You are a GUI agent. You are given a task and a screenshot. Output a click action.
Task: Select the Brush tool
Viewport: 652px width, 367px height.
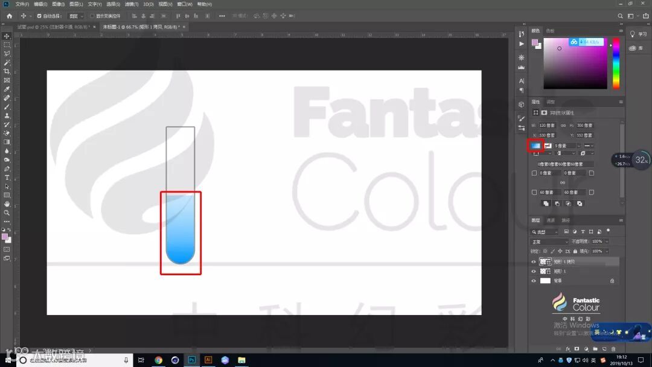coord(7,107)
